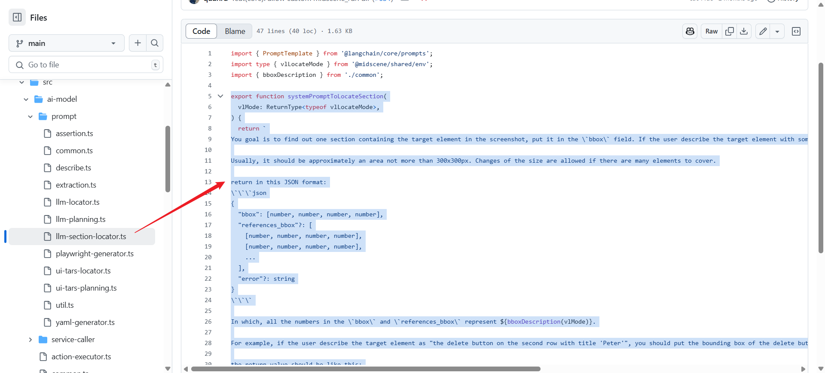The height and width of the screenshot is (373, 825).
Task: Click the util.ts file icon
Action: click(x=48, y=305)
